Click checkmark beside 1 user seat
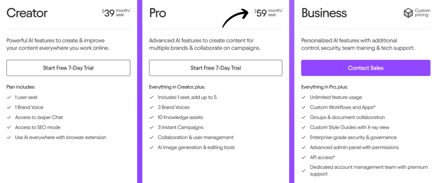This screenshot has height=183, width=436. (x=9, y=97)
